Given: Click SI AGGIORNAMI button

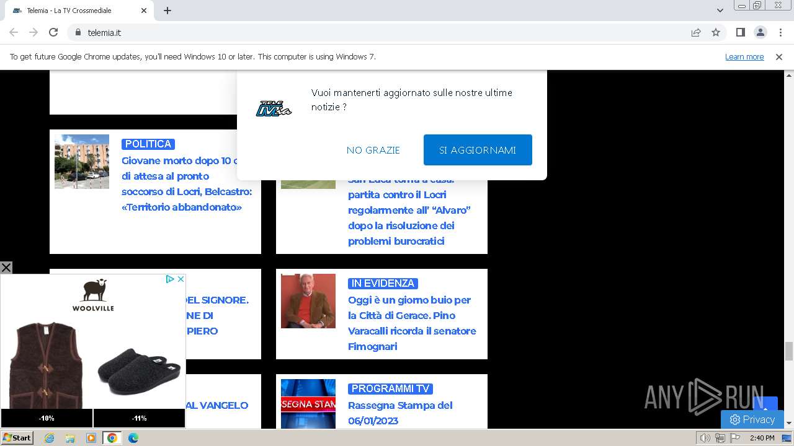Looking at the screenshot, I should (x=478, y=150).
